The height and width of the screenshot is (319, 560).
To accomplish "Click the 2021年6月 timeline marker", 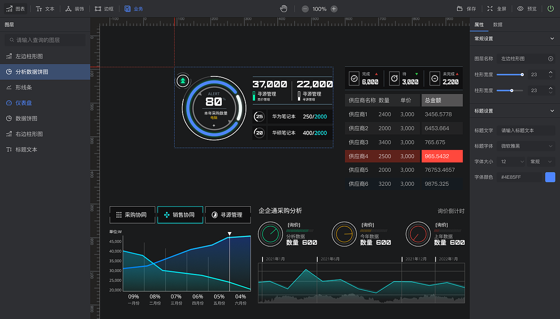I will (330, 259).
